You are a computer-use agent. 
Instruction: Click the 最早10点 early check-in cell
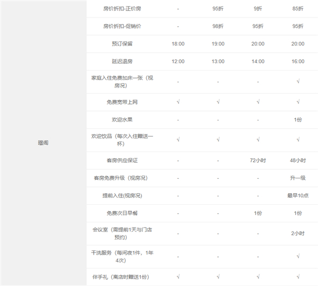[298, 195]
